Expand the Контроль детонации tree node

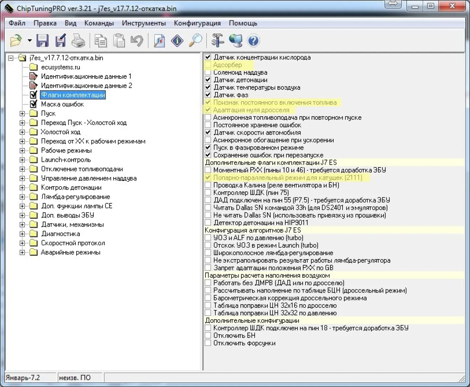pos(22,187)
